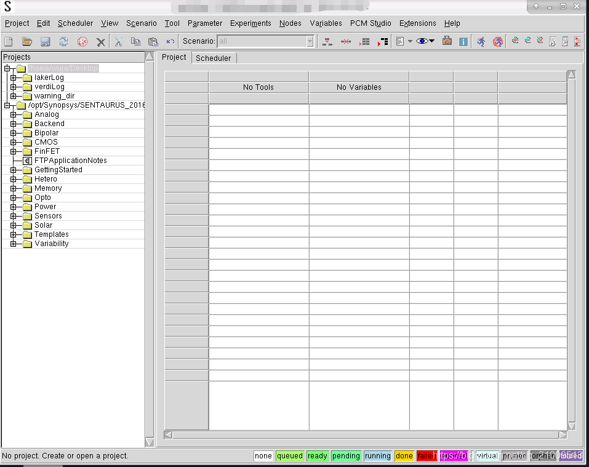Select the warning_dir folder

54,96
